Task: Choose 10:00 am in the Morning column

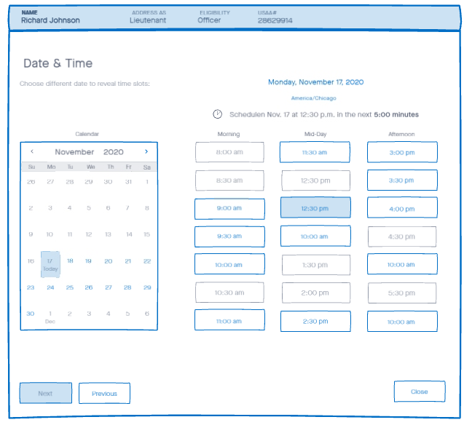Action: point(229,264)
